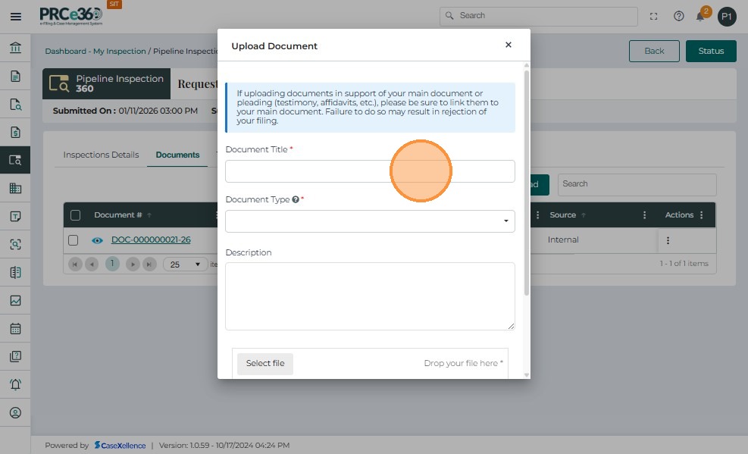Open notifications bell with badge
The width and height of the screenshot is (748, 454).
pyautogui.click(x=702, y=15)
